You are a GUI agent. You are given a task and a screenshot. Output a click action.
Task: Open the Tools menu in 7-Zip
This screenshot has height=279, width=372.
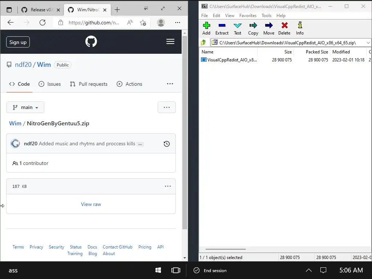266,15
